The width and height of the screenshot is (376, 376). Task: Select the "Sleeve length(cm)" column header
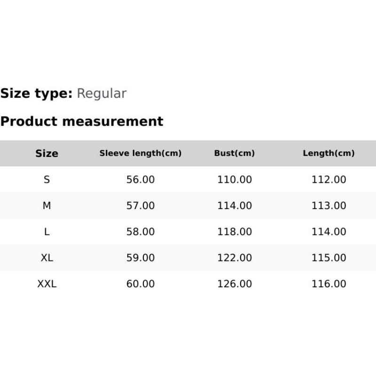tap(141, 153)
